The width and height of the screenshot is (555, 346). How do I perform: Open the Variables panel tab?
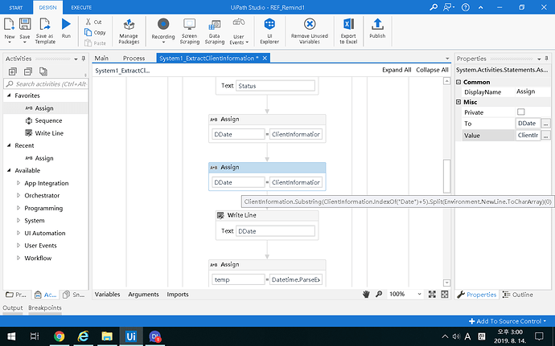coord(107,295)
